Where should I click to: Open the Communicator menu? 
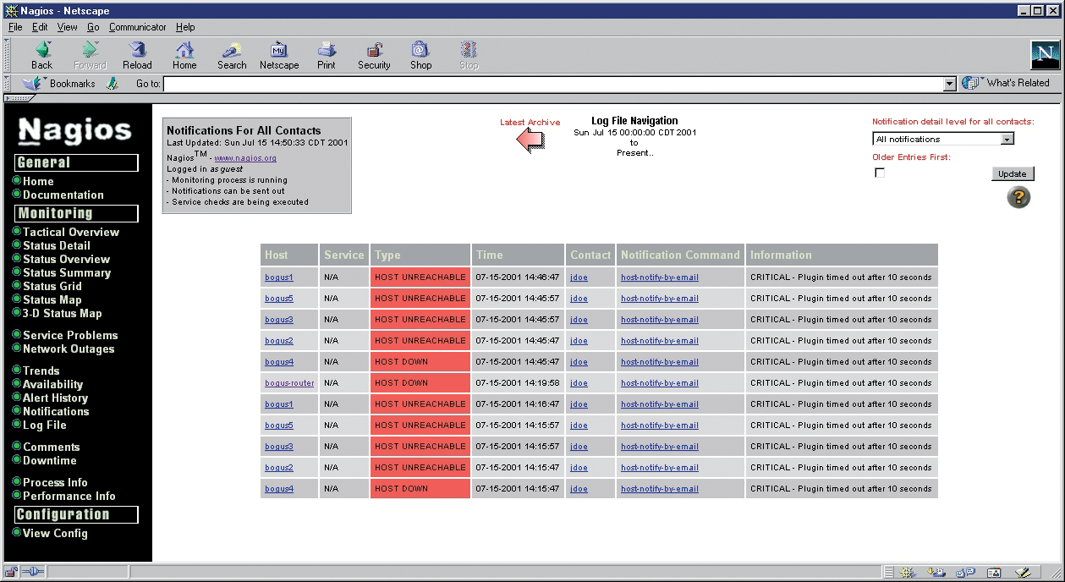coord(138,27)
